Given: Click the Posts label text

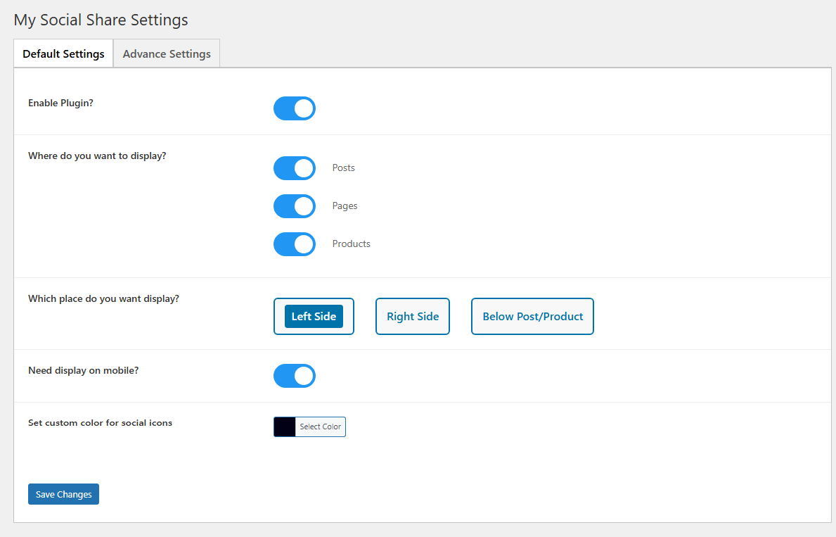Looking at the screenshot, I should 344,168.
